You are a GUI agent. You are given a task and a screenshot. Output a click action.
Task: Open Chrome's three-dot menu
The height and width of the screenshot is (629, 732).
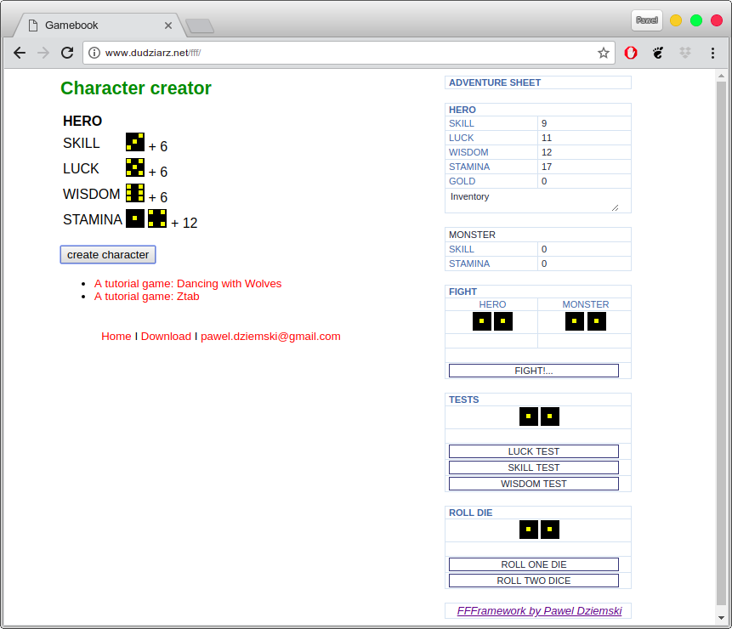click(x=713, y=53)
